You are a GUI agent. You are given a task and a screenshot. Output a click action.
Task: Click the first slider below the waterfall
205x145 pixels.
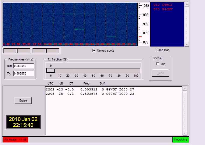click(17, 51)
